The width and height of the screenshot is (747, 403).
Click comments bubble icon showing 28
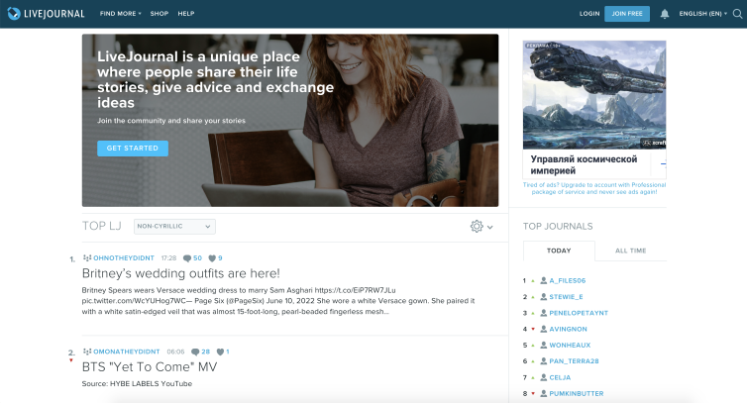(x=195, y=353)
